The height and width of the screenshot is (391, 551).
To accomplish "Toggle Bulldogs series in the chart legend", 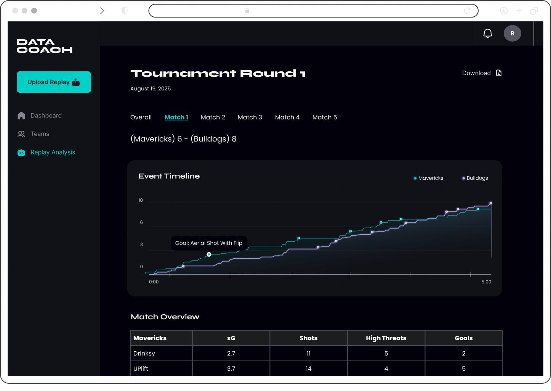I will click(x=474, y=178).
